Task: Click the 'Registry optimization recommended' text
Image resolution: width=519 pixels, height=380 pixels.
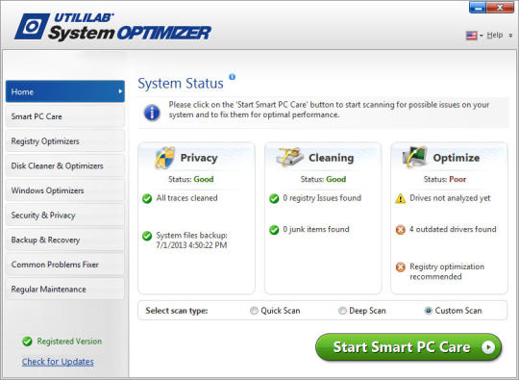Action: tap(447, 271)
